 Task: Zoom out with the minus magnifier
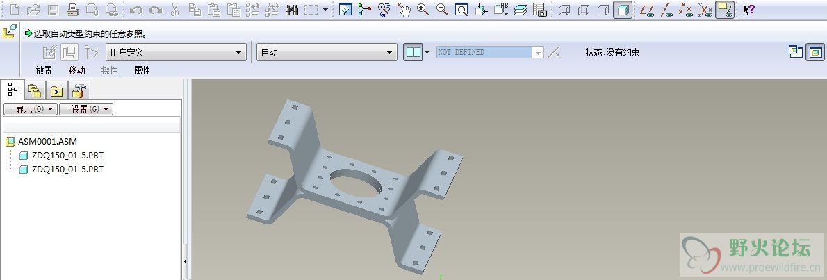(x=442, y=10)
